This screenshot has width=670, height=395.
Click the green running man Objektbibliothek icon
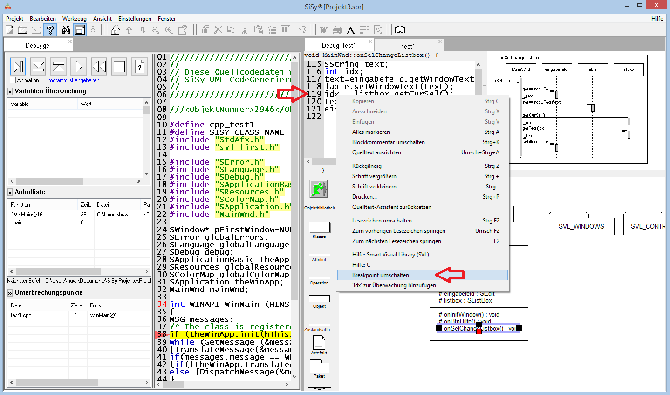coord(319,189)
